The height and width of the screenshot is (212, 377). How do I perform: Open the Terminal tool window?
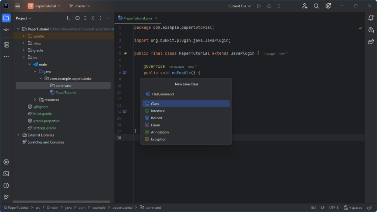pos(6,174)
